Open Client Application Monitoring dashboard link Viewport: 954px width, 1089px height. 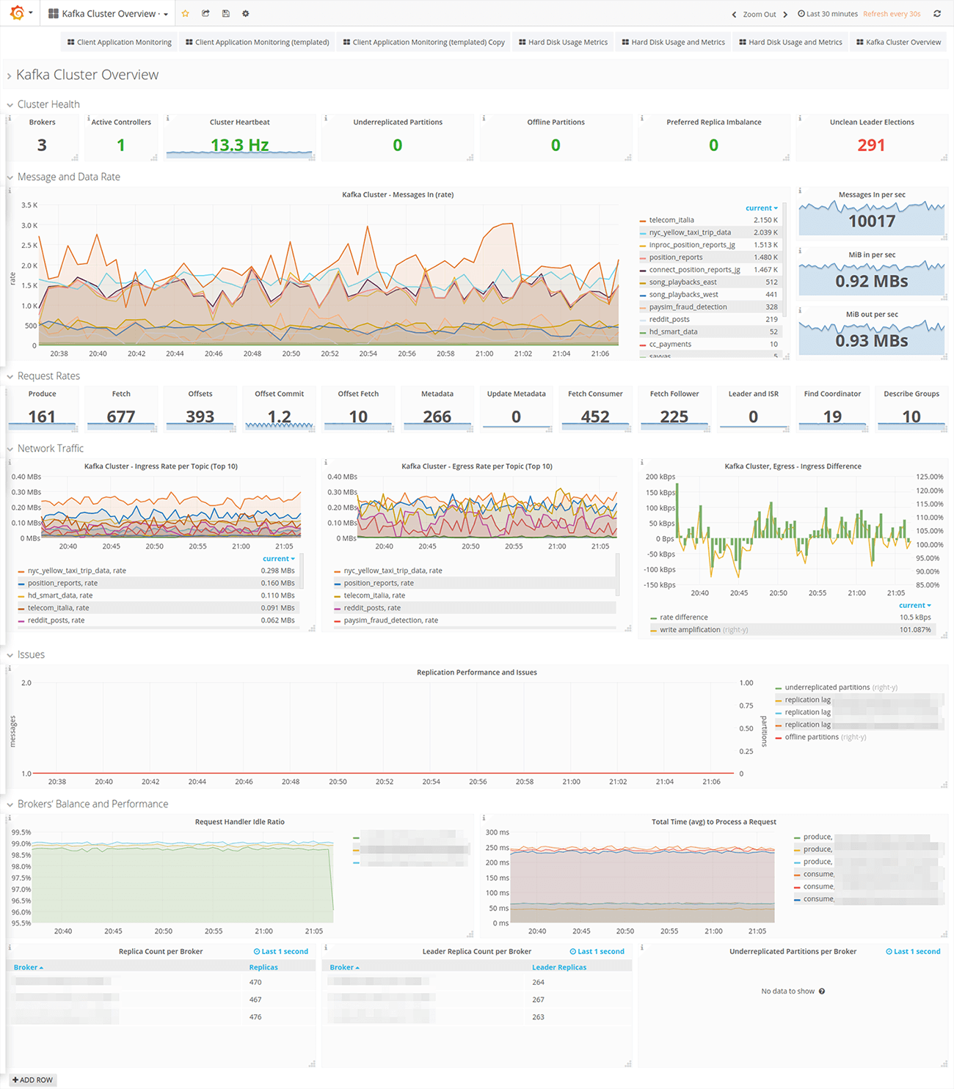tap(119, 43)
